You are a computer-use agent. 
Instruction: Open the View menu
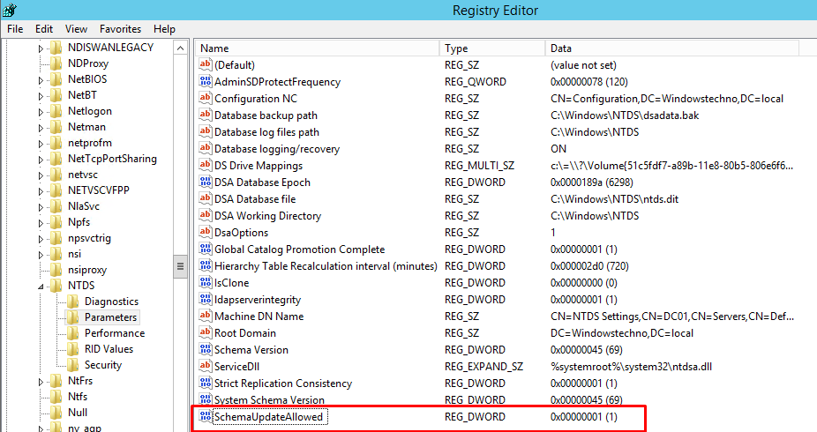pyautogui.click(x=76, y=29)
